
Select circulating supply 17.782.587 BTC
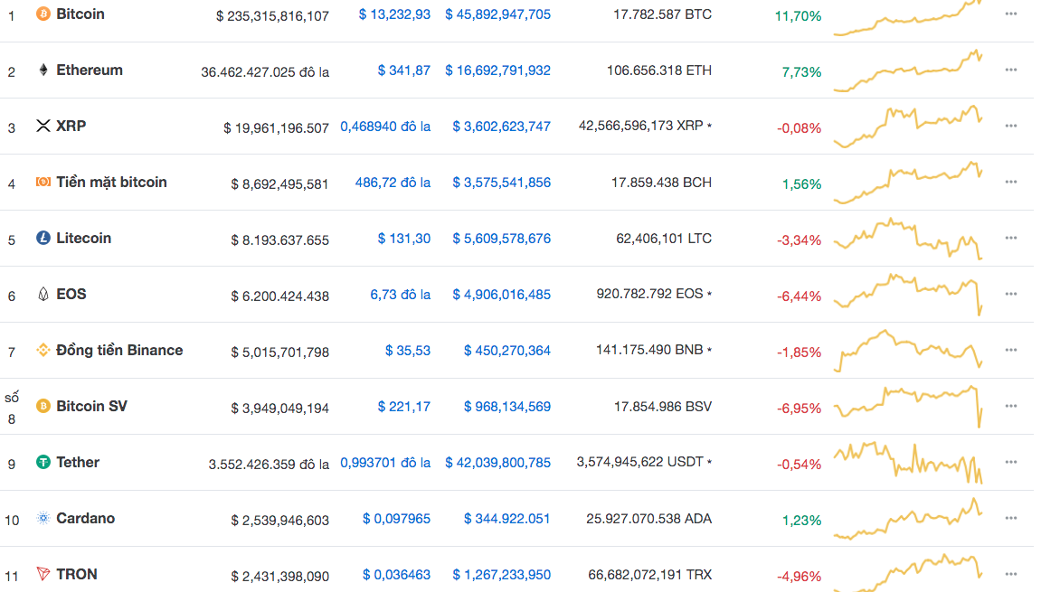[x=662, y=14]
